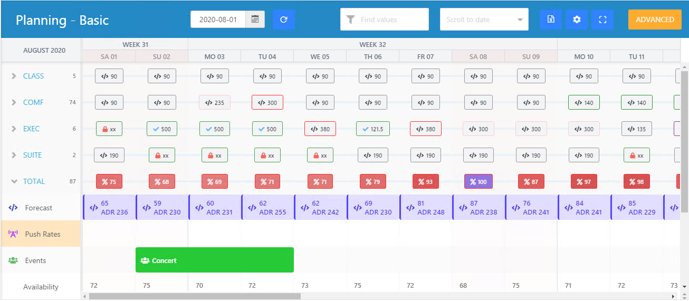Select the FR 07 day column header
This screenshot has width=689, height=301.
tap(425, 56)
